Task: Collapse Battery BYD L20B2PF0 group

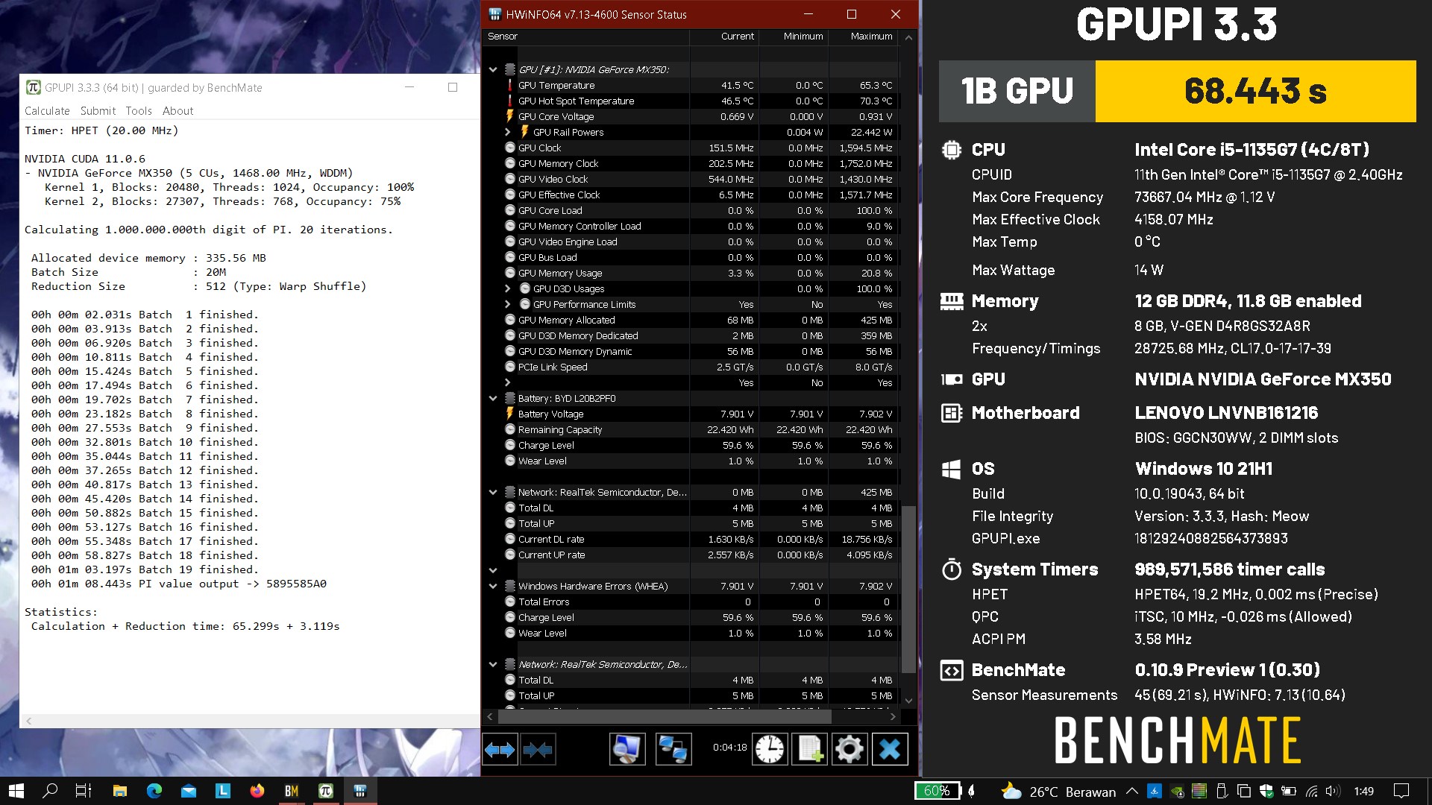Action: coord(493,398)
